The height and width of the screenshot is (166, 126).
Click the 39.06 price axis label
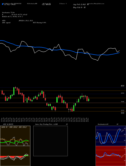(x=122, y=102)
